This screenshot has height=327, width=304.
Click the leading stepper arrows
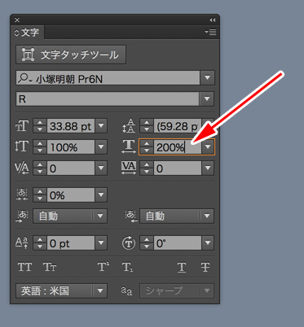tap(147, 126)
